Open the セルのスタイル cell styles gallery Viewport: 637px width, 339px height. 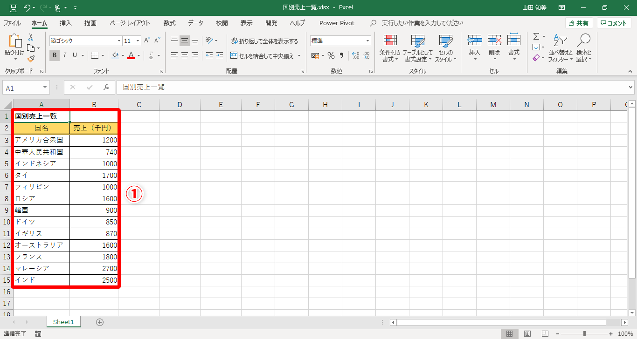click(x=446, y=48)
